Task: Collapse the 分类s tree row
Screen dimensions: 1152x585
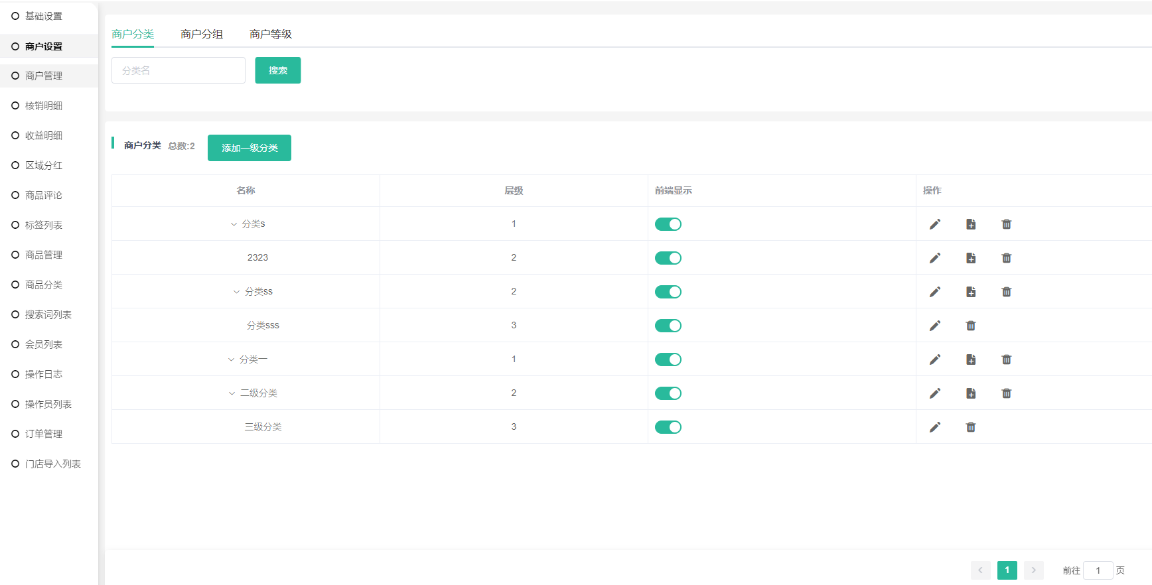Action: [x=234, y=224]
